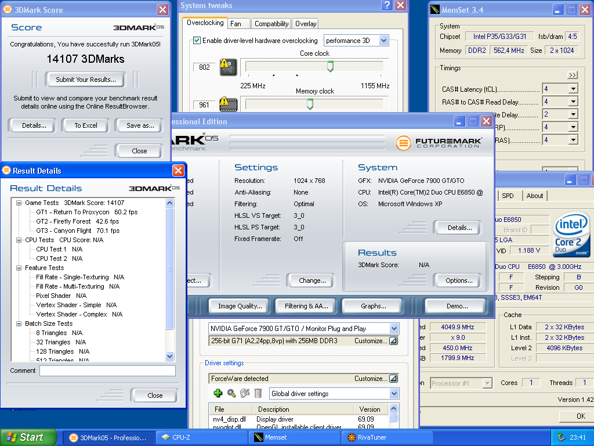Open the CAS# Latency dropdown in MemSet
The width and height of the screenshot is (594, 446).
coord(573,89)
